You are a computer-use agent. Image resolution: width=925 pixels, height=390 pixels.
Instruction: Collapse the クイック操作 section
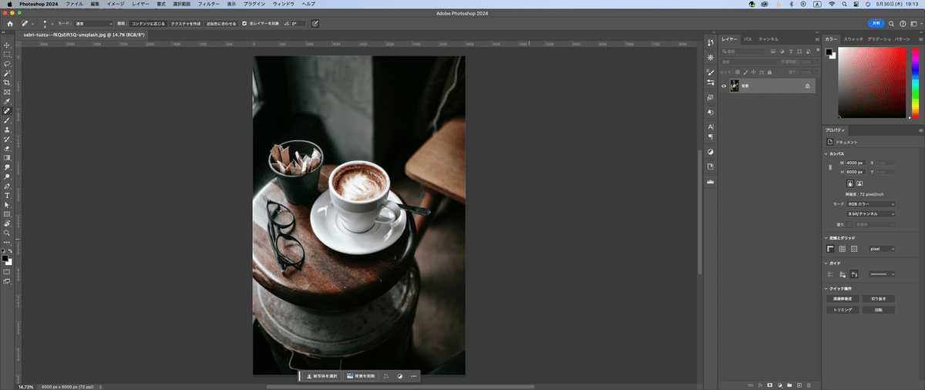pos(826,288)
